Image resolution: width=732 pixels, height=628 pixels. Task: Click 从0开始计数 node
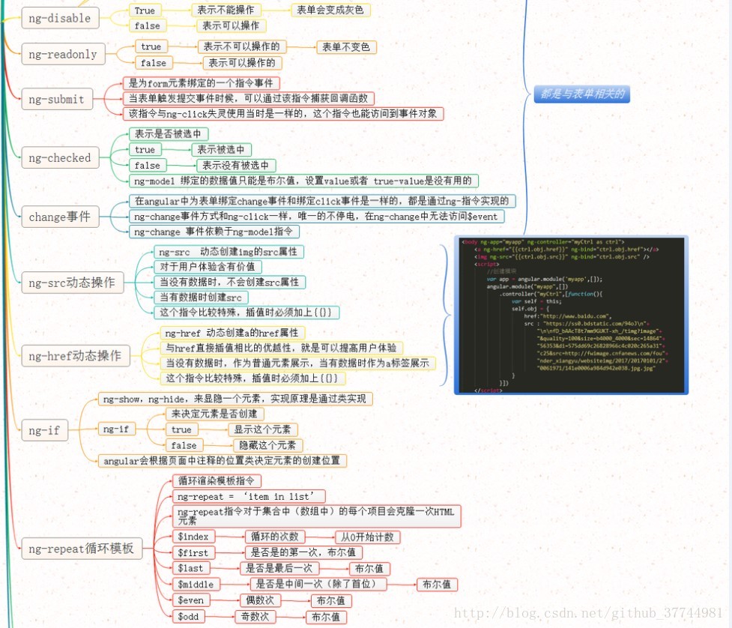click(x=367, y=537)
